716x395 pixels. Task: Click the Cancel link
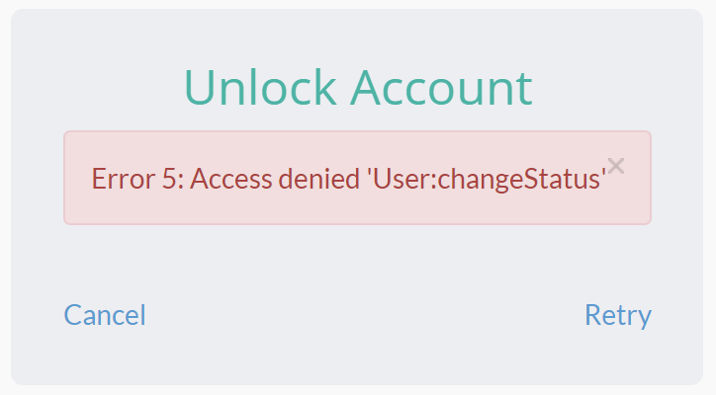coord(105,315)
